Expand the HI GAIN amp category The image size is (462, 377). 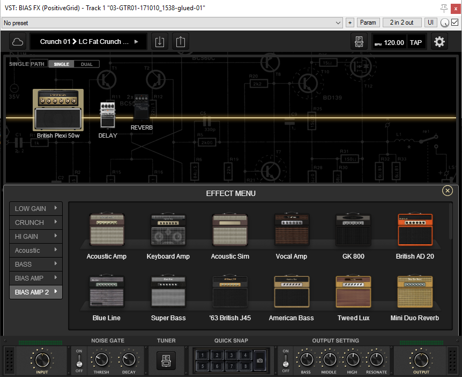coord(36,236)
